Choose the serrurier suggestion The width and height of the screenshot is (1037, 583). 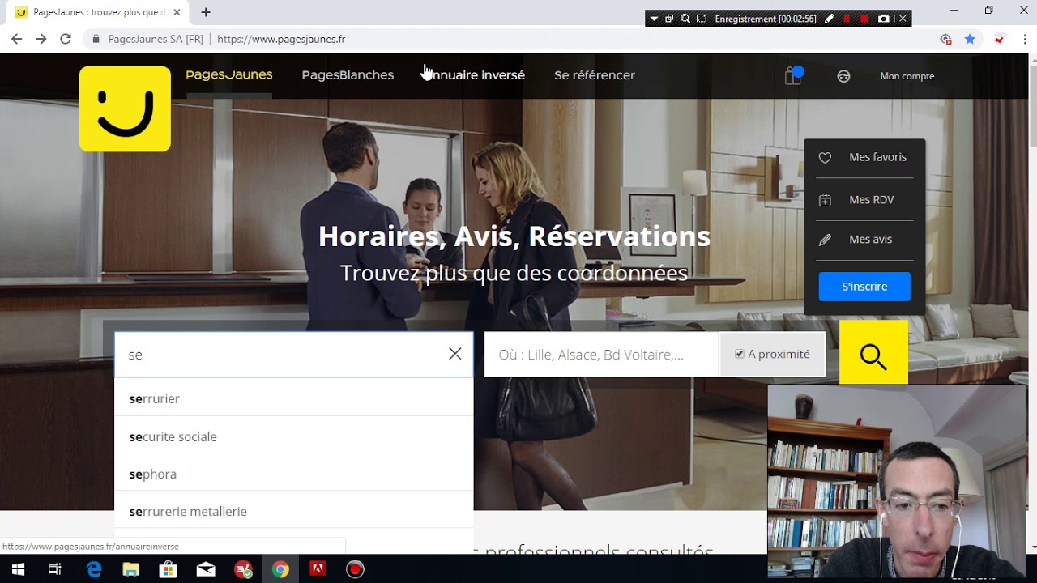click(x=294, y=398)
